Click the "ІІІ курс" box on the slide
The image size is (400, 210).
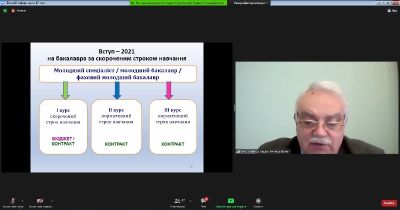click(x=173, y=127)
